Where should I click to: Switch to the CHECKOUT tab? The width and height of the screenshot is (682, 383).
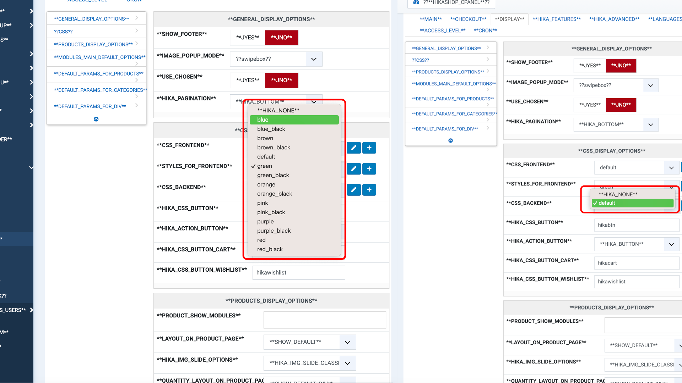468,19
